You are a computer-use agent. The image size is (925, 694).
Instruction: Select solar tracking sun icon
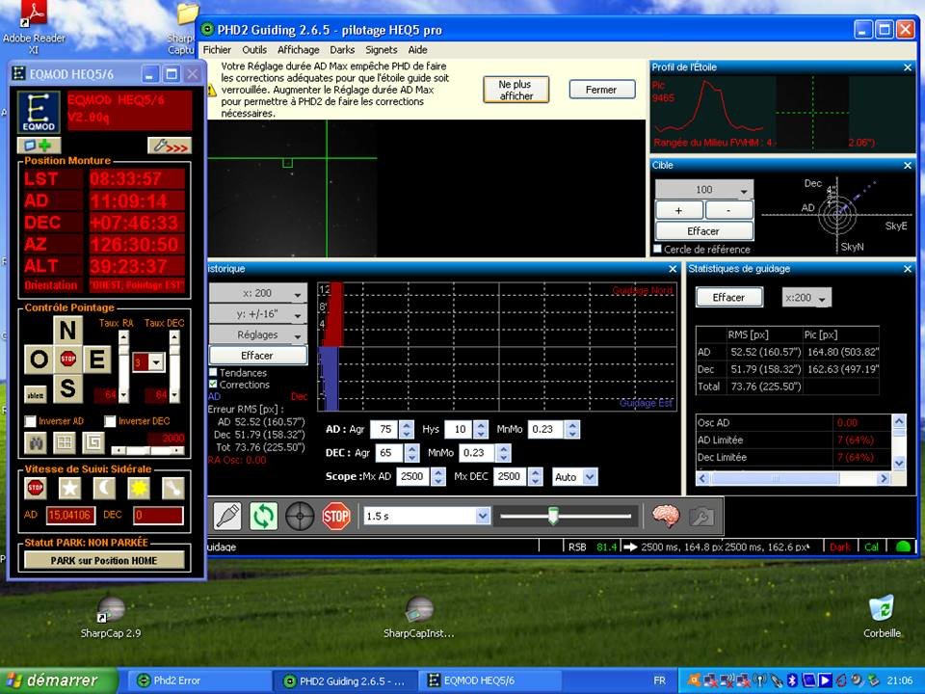click(x=139, y=488)
